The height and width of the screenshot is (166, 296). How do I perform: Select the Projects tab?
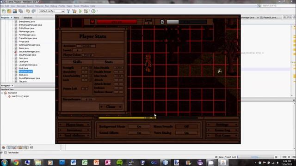tap(5, 18)
